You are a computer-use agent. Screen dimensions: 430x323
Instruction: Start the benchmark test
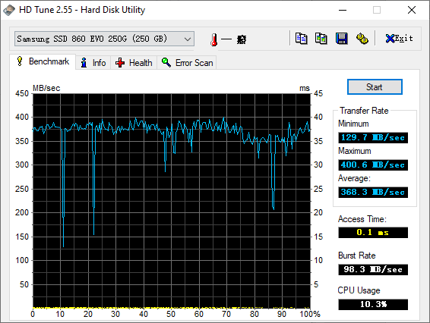click(x=375, y=87)
